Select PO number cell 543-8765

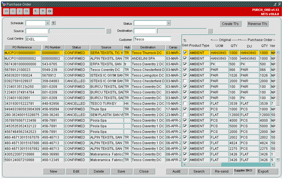click(x=53, y=64)
